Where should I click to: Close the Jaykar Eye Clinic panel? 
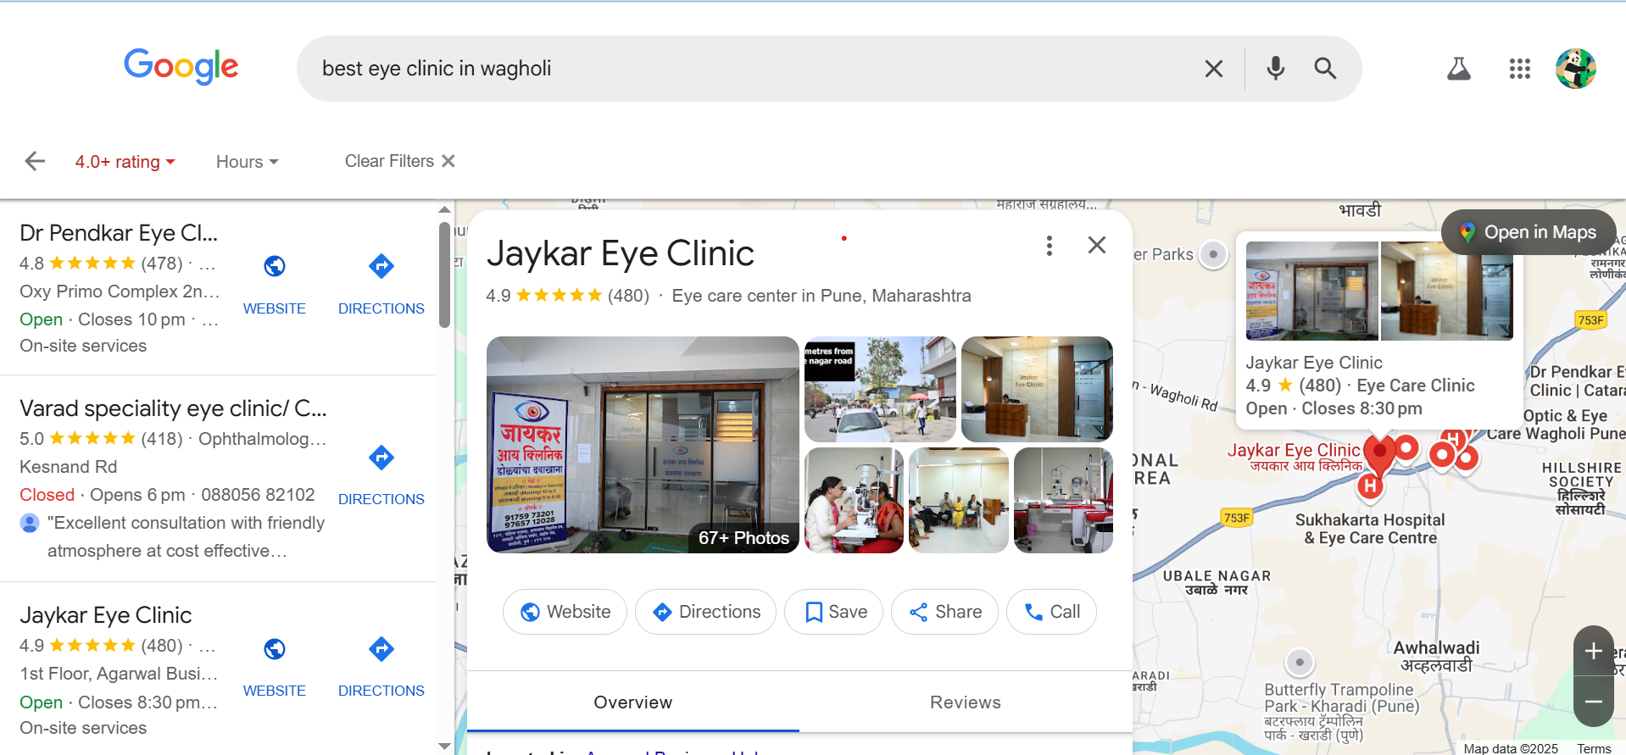coord(1096,245)
